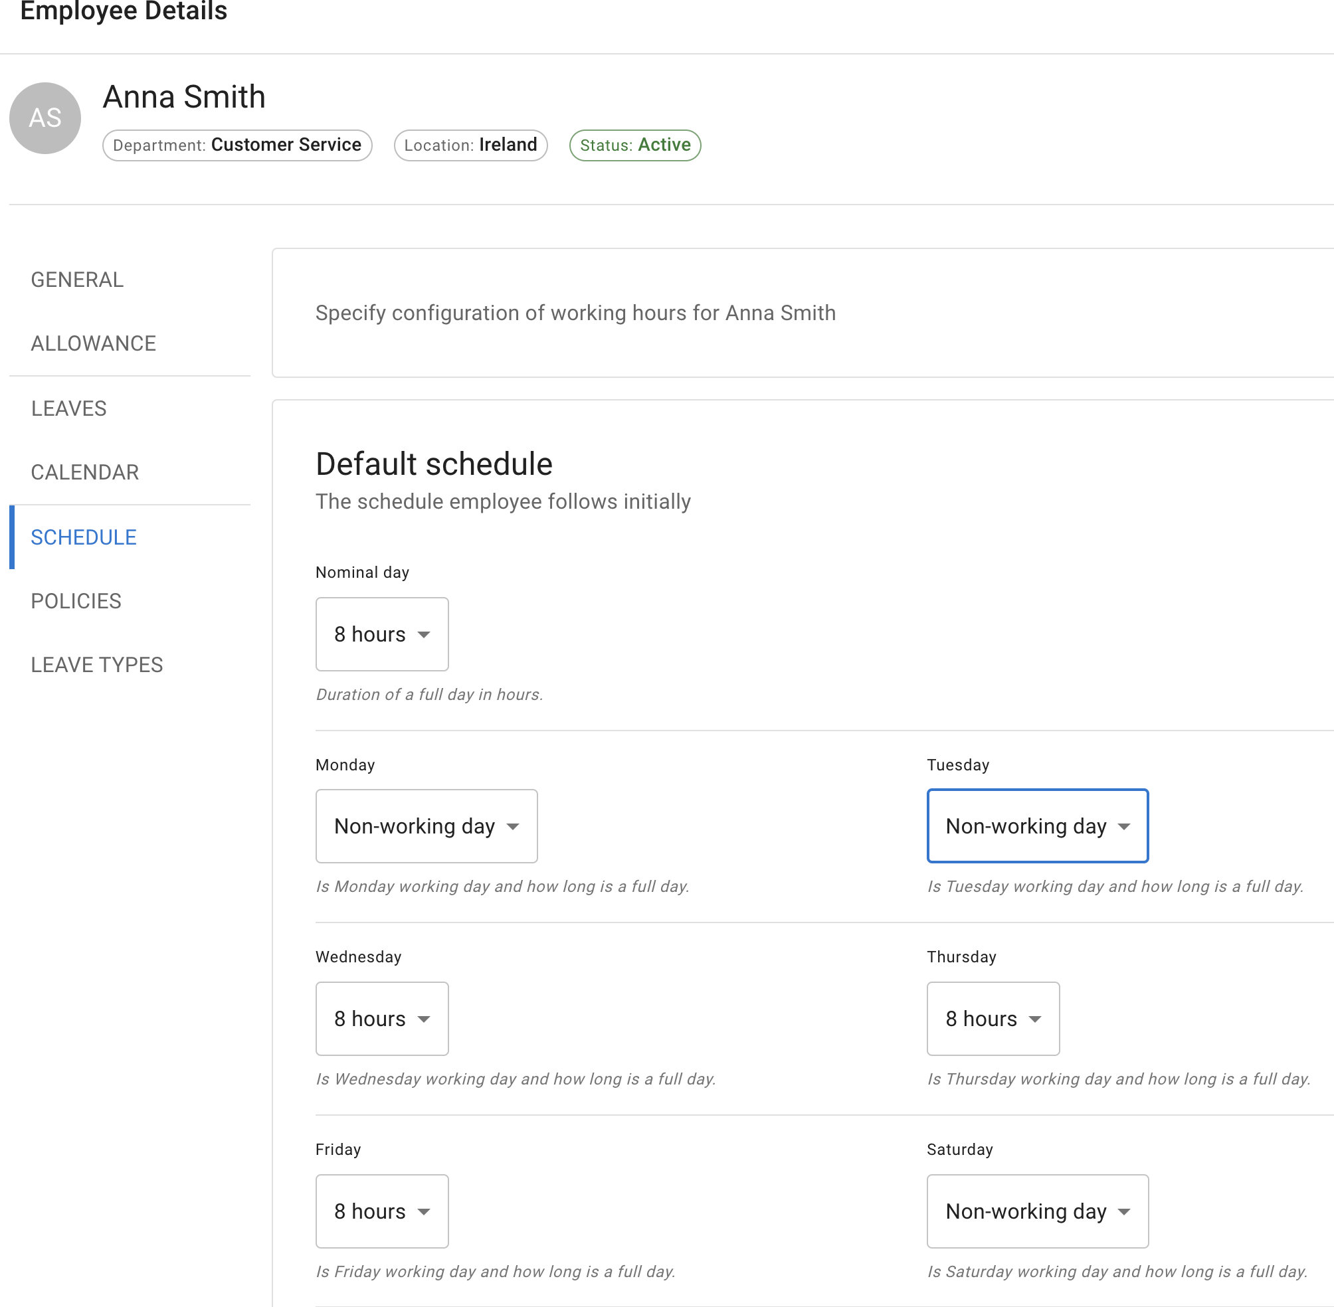Expand the Friday hours dropdown
Image resolution: width=1334 pixels, height=1307 pixels.
click(x=382, y=1211)
